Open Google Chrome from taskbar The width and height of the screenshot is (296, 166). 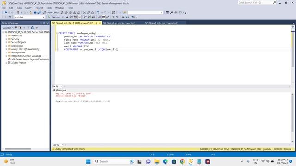click(x=182, y=161)
